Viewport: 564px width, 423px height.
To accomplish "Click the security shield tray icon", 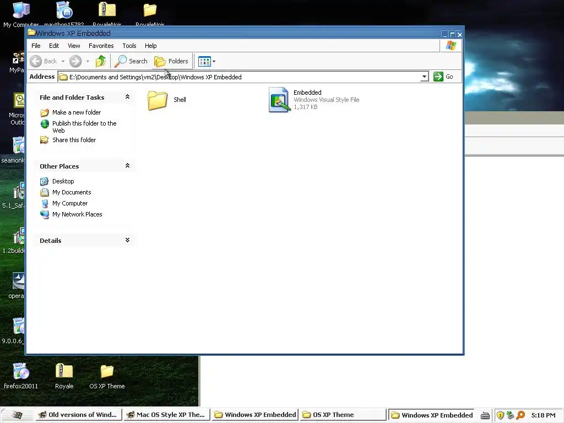I will (x=500, y=415).
